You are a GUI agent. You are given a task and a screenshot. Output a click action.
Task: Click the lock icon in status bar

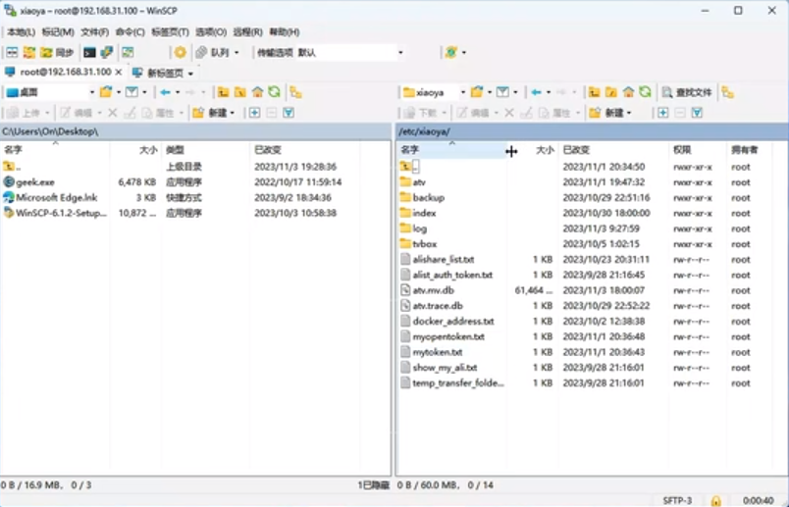715,500
